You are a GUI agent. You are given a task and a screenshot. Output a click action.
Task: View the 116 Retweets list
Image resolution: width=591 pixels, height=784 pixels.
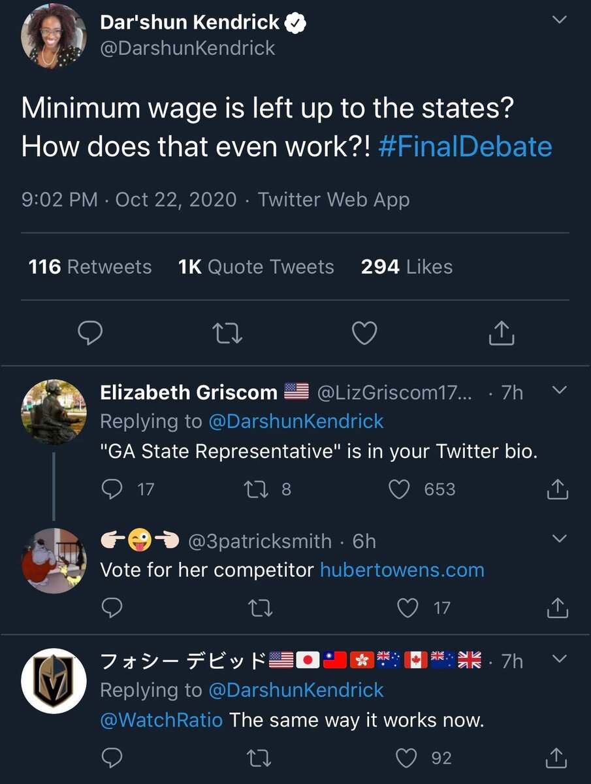click(x=90, y=267)
